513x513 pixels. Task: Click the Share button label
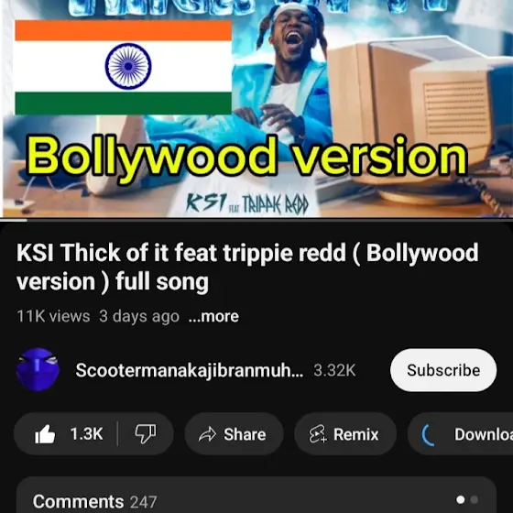[245, 434]
